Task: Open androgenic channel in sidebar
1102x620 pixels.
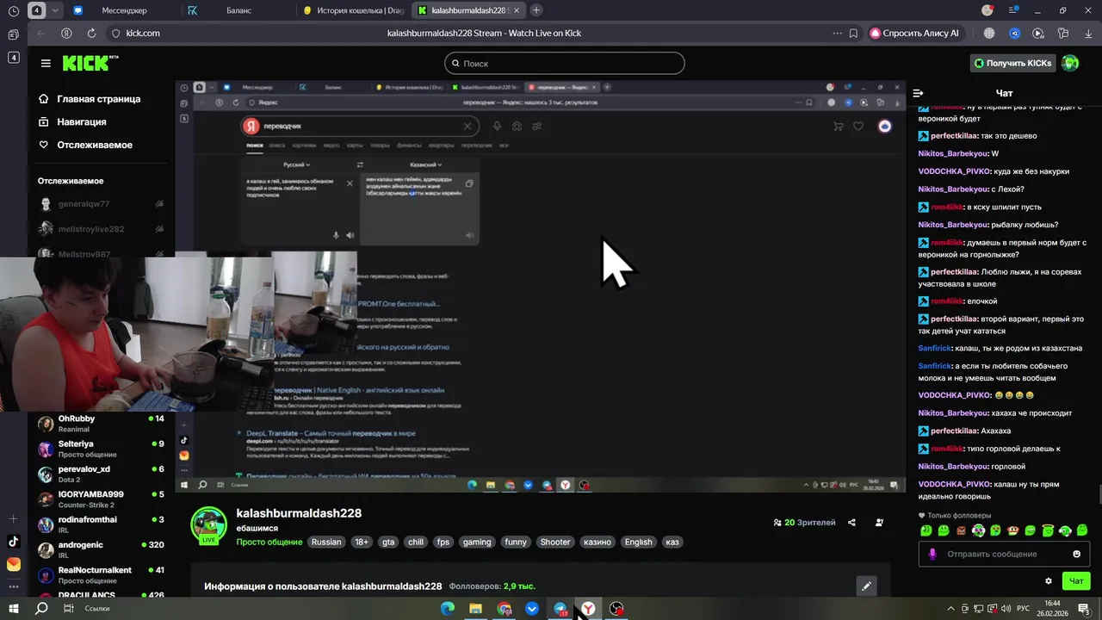Action: [101, 549]
